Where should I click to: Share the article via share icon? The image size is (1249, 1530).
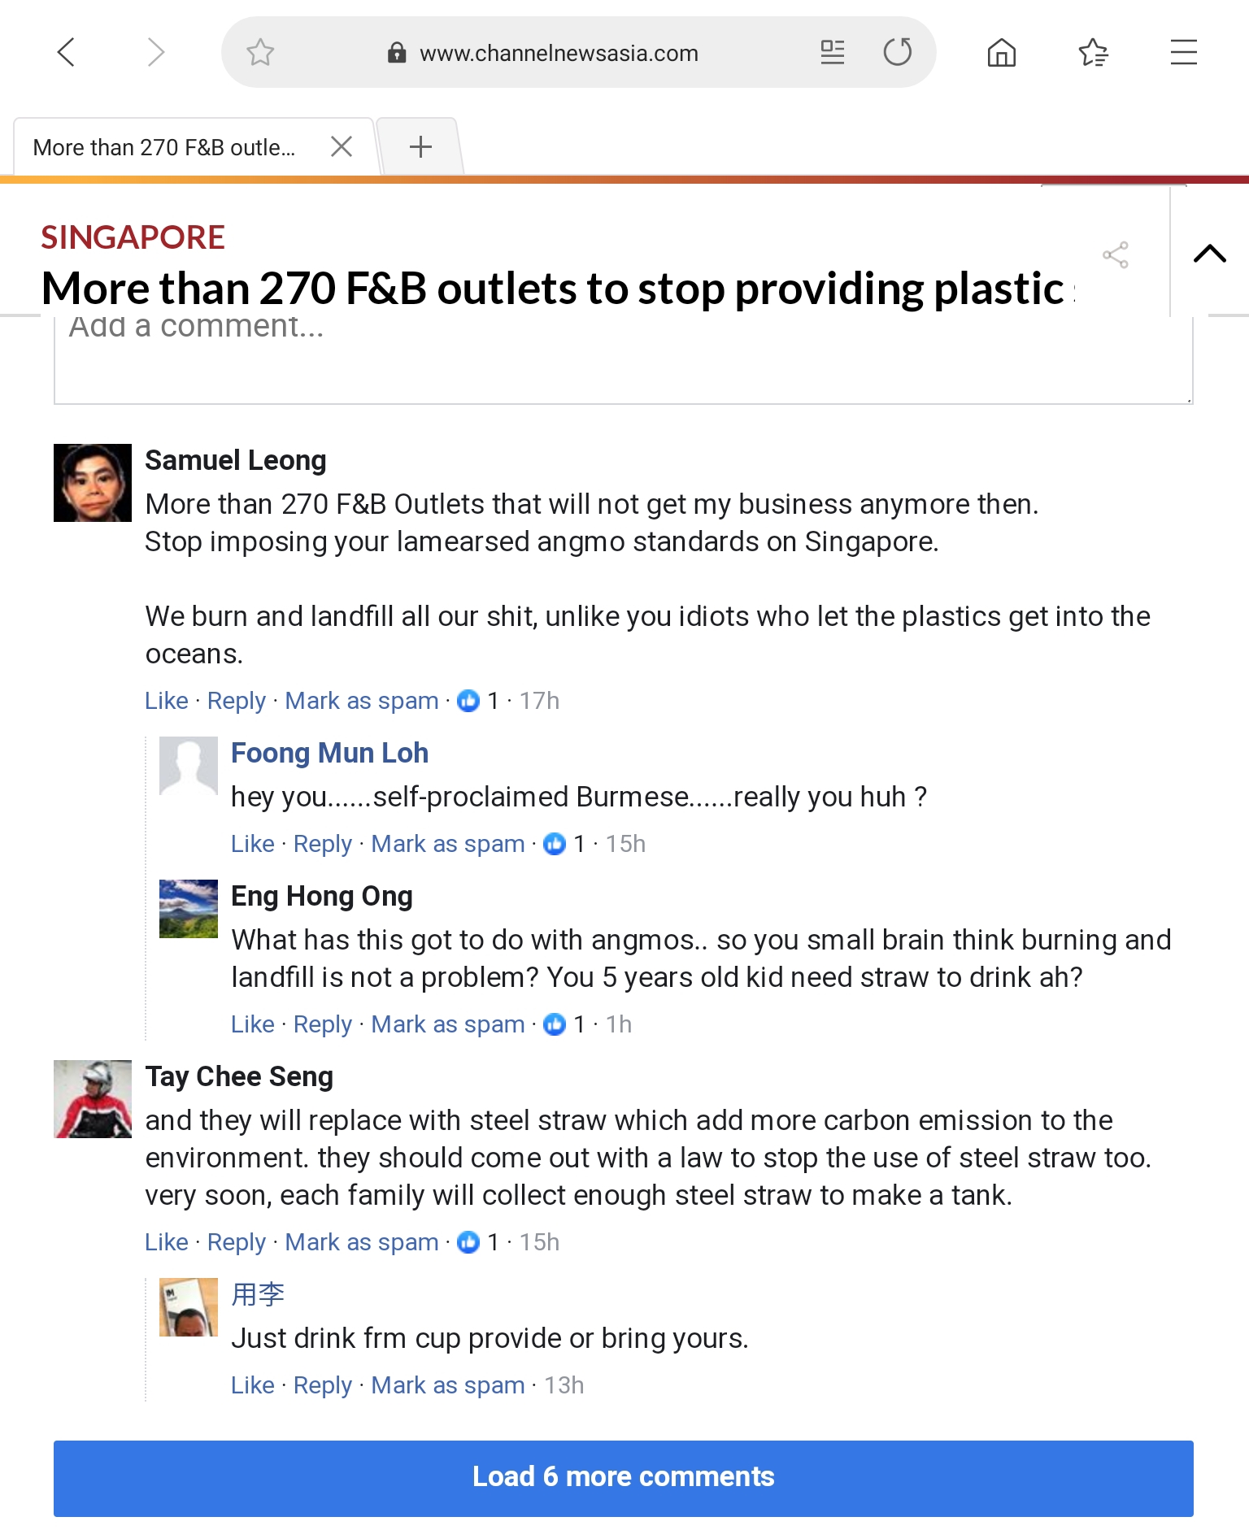[1115, 255]
